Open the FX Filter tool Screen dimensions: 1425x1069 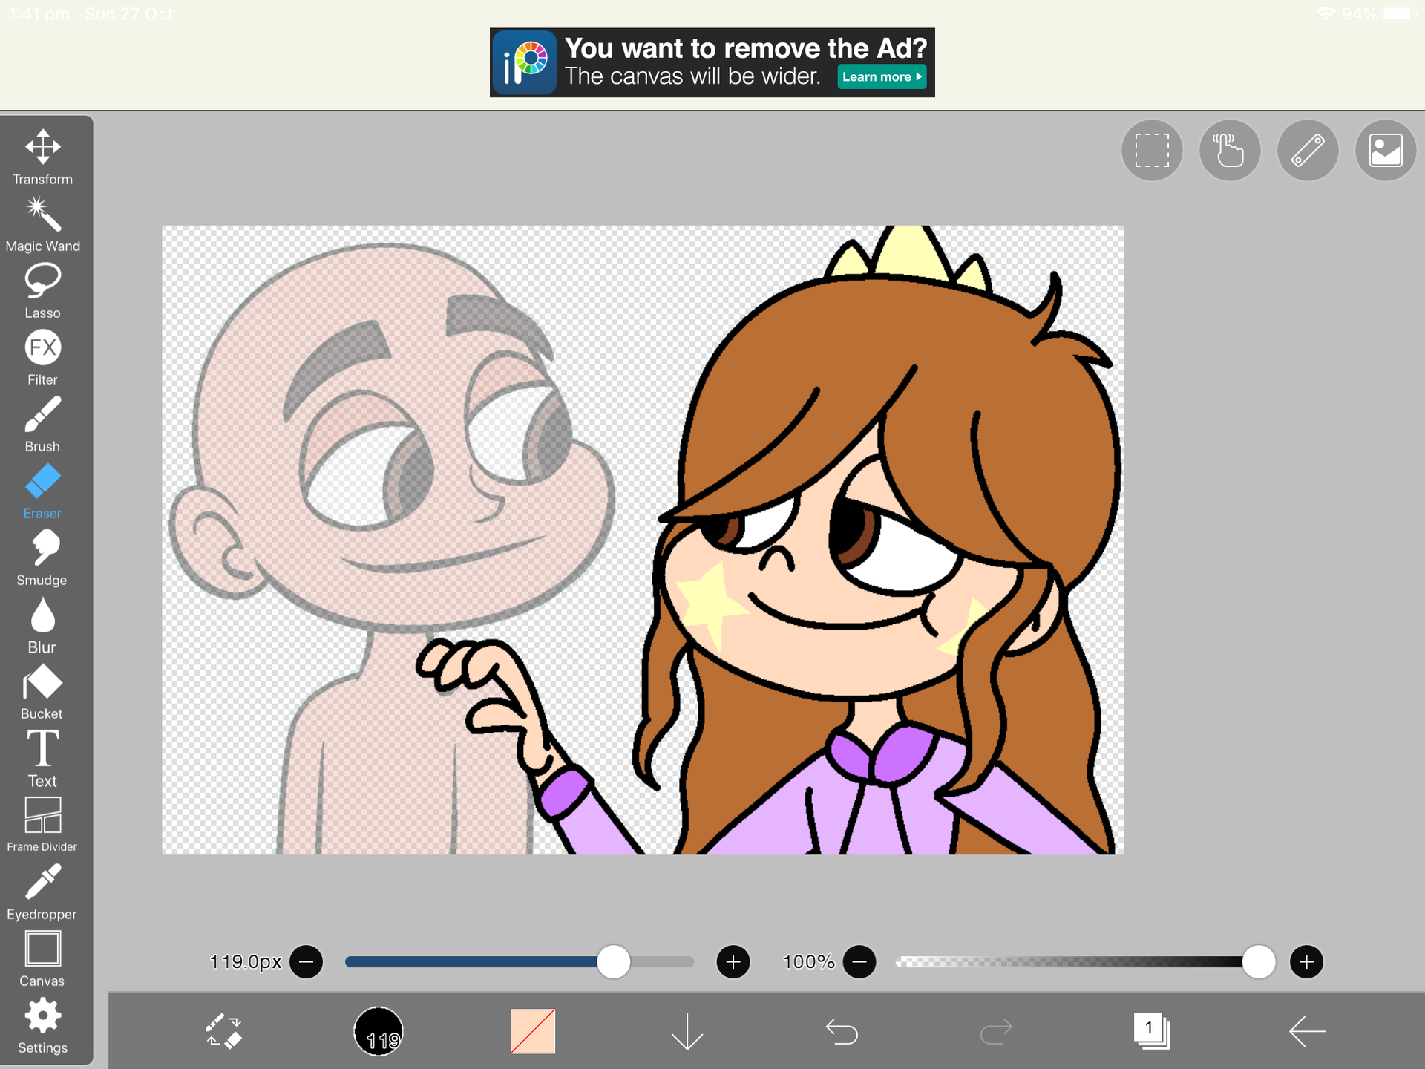(x=42, y=358)
